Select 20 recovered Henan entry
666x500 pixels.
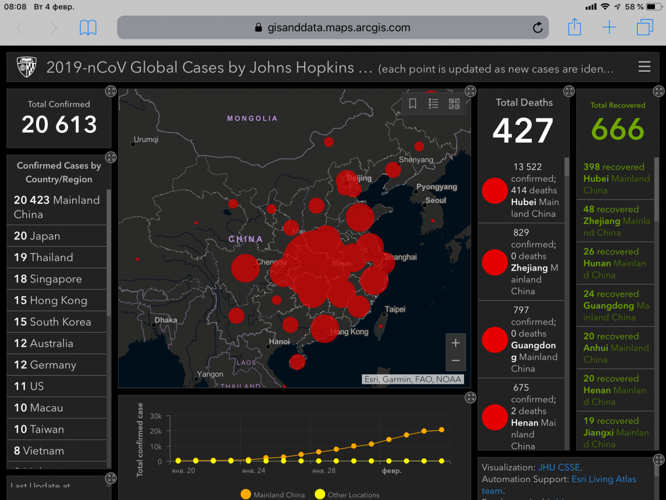click(615, 389)
